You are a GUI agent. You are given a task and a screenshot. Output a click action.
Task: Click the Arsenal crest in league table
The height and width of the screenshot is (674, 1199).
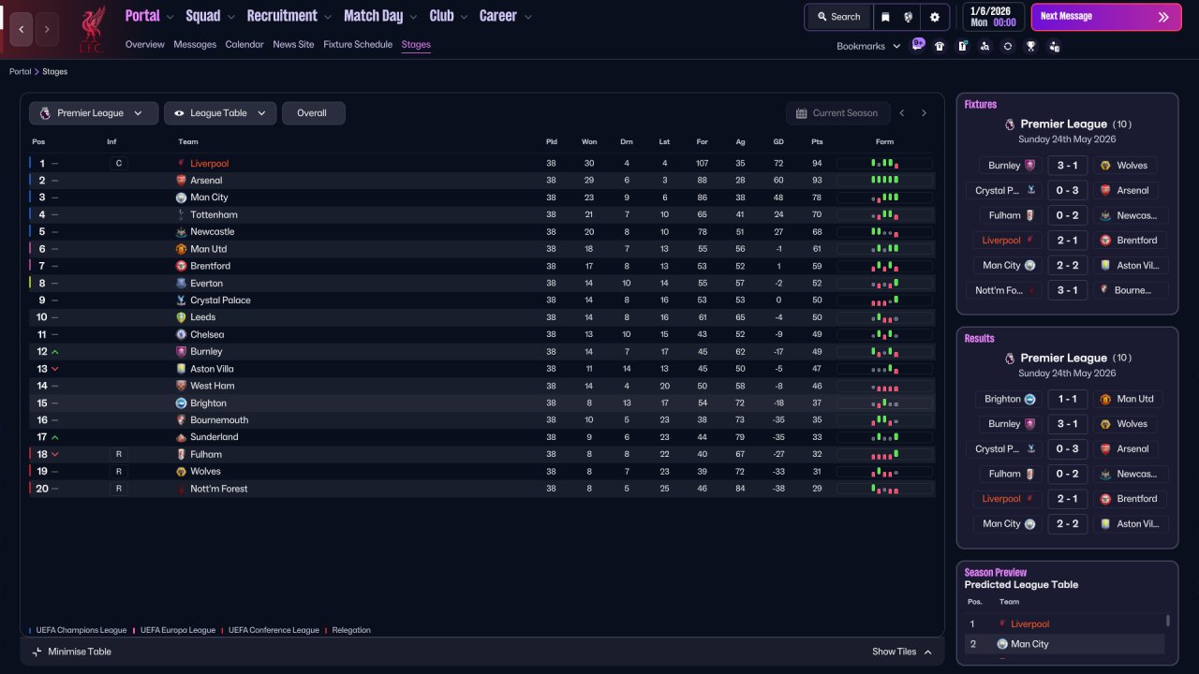point(181,181)
